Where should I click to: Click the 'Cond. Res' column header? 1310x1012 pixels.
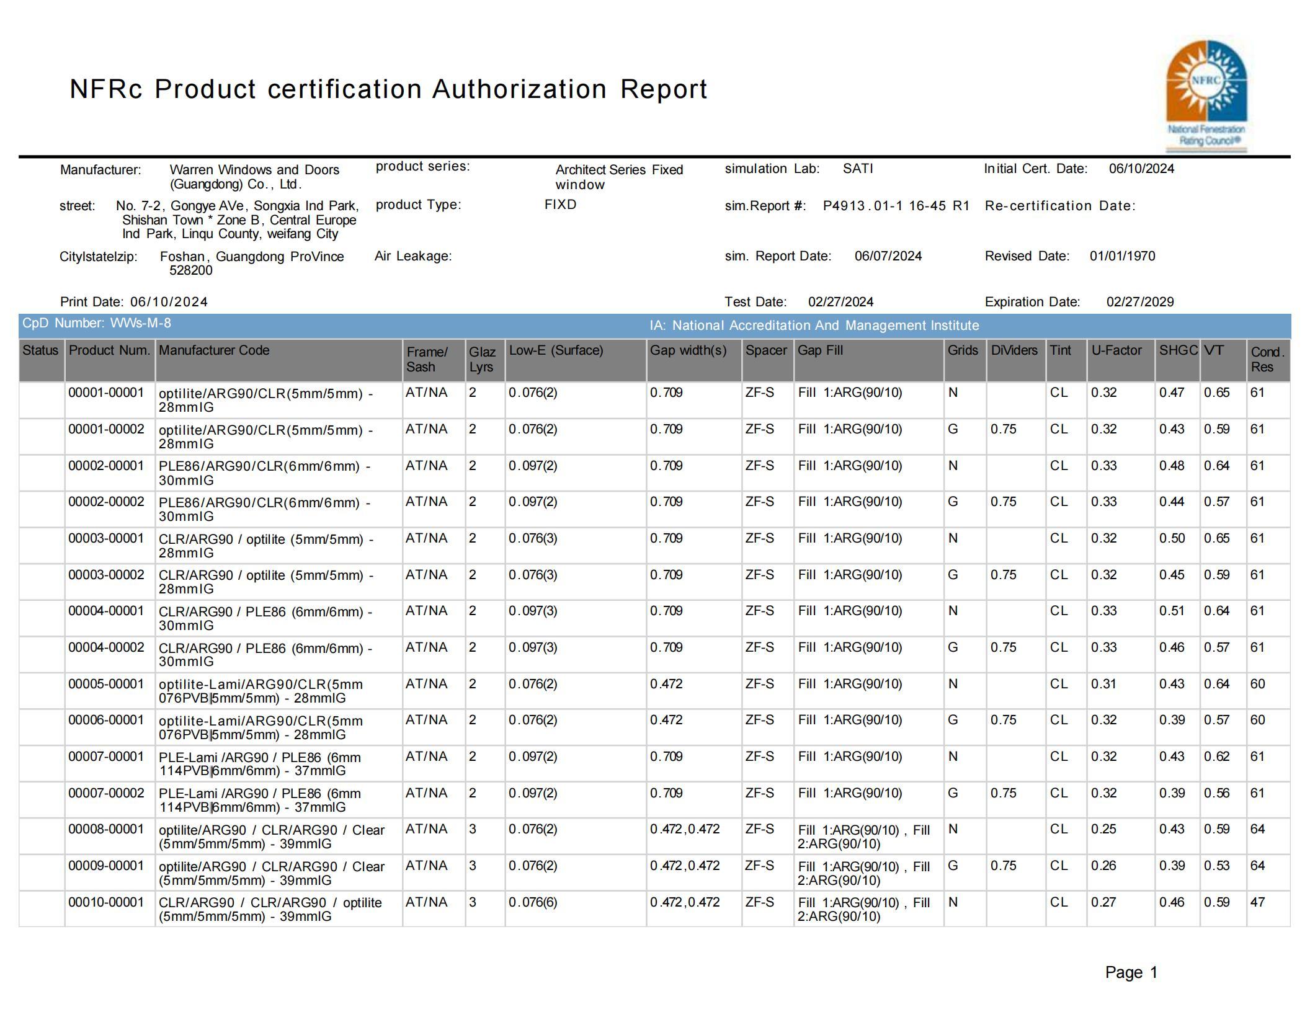click(1267, 360)
